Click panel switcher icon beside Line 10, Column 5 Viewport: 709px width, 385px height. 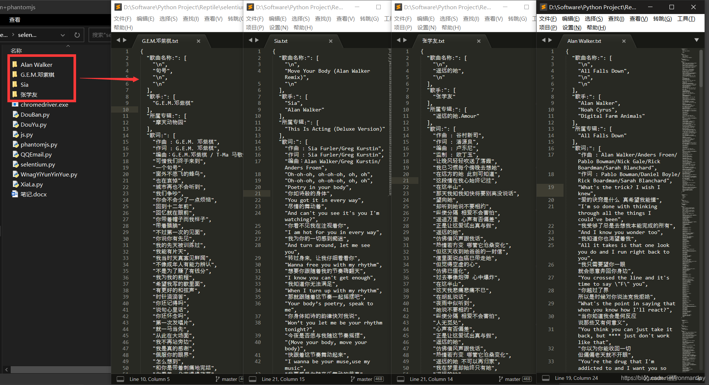[x=120, y=379]
